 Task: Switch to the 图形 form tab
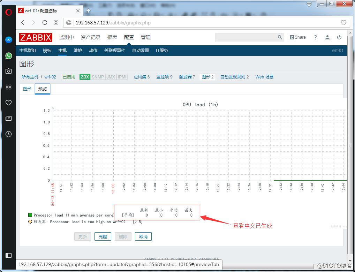pyautogui.click(x=27, y=89)
